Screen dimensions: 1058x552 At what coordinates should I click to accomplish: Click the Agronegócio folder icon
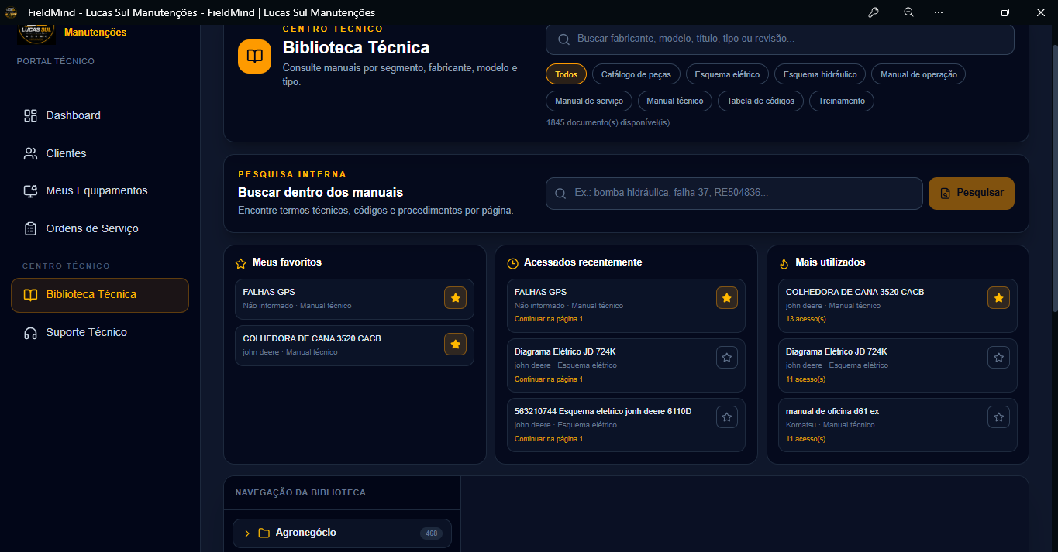click(x=264, y=533)
